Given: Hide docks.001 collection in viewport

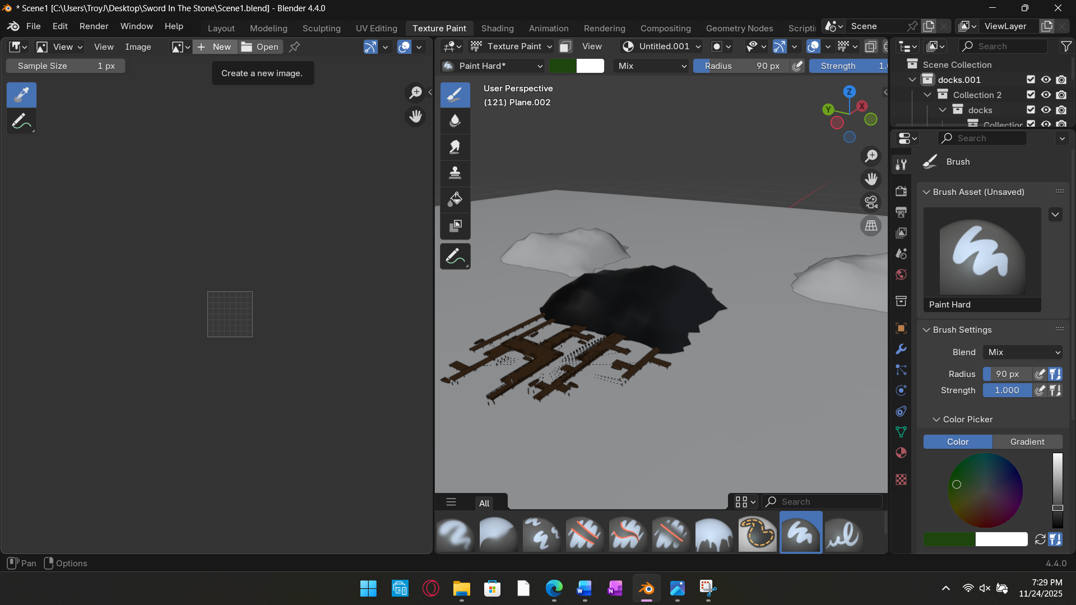Looking at the screenshot, I should pos(1046,80).
